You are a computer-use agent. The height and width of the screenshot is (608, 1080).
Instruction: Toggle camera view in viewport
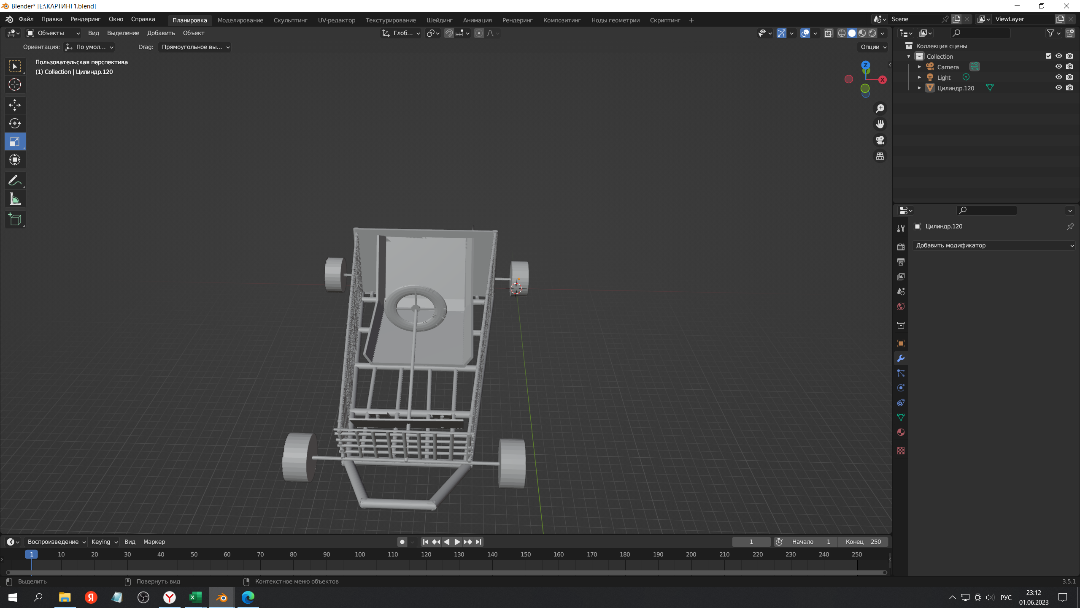[x=880, y=140]
